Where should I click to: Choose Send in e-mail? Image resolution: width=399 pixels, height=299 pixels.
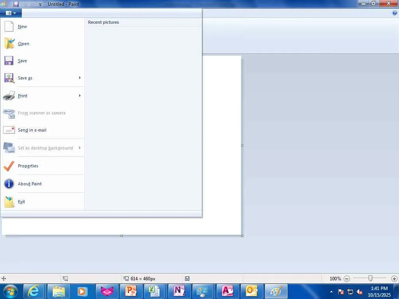point(42,130)
